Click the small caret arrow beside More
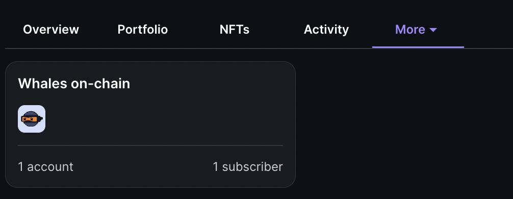The image size is (513, 199). click(433, 30)
